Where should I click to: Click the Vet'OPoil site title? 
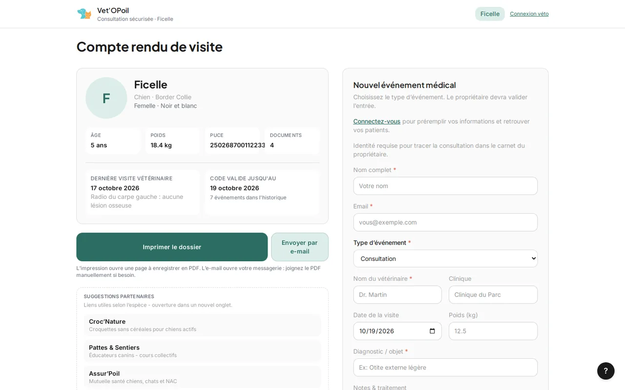pos(113,10)
